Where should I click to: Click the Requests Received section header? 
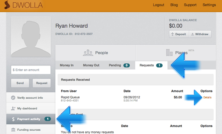(x=136, y=80)
